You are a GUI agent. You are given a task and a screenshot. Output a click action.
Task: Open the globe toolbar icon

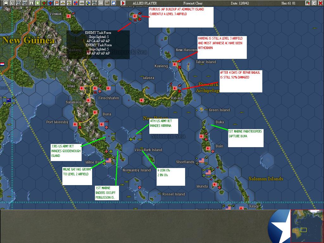[88, 3]
